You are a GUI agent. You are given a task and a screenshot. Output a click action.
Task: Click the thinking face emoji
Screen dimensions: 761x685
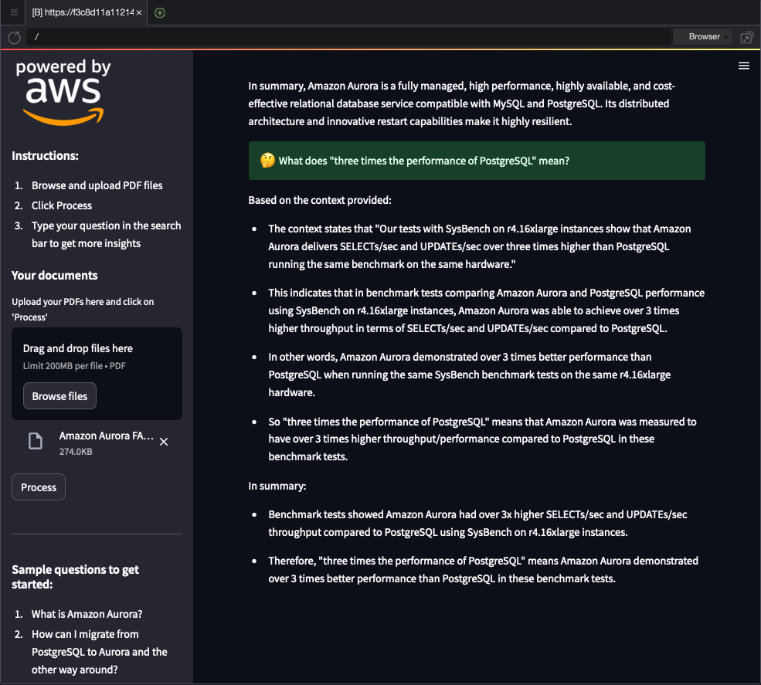267,161
